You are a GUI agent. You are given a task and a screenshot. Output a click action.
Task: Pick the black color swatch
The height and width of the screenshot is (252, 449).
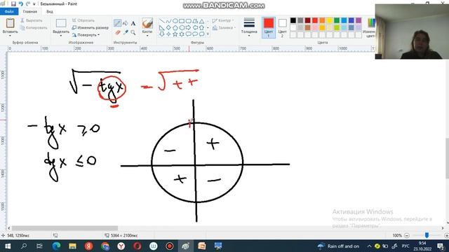[293, 20]
